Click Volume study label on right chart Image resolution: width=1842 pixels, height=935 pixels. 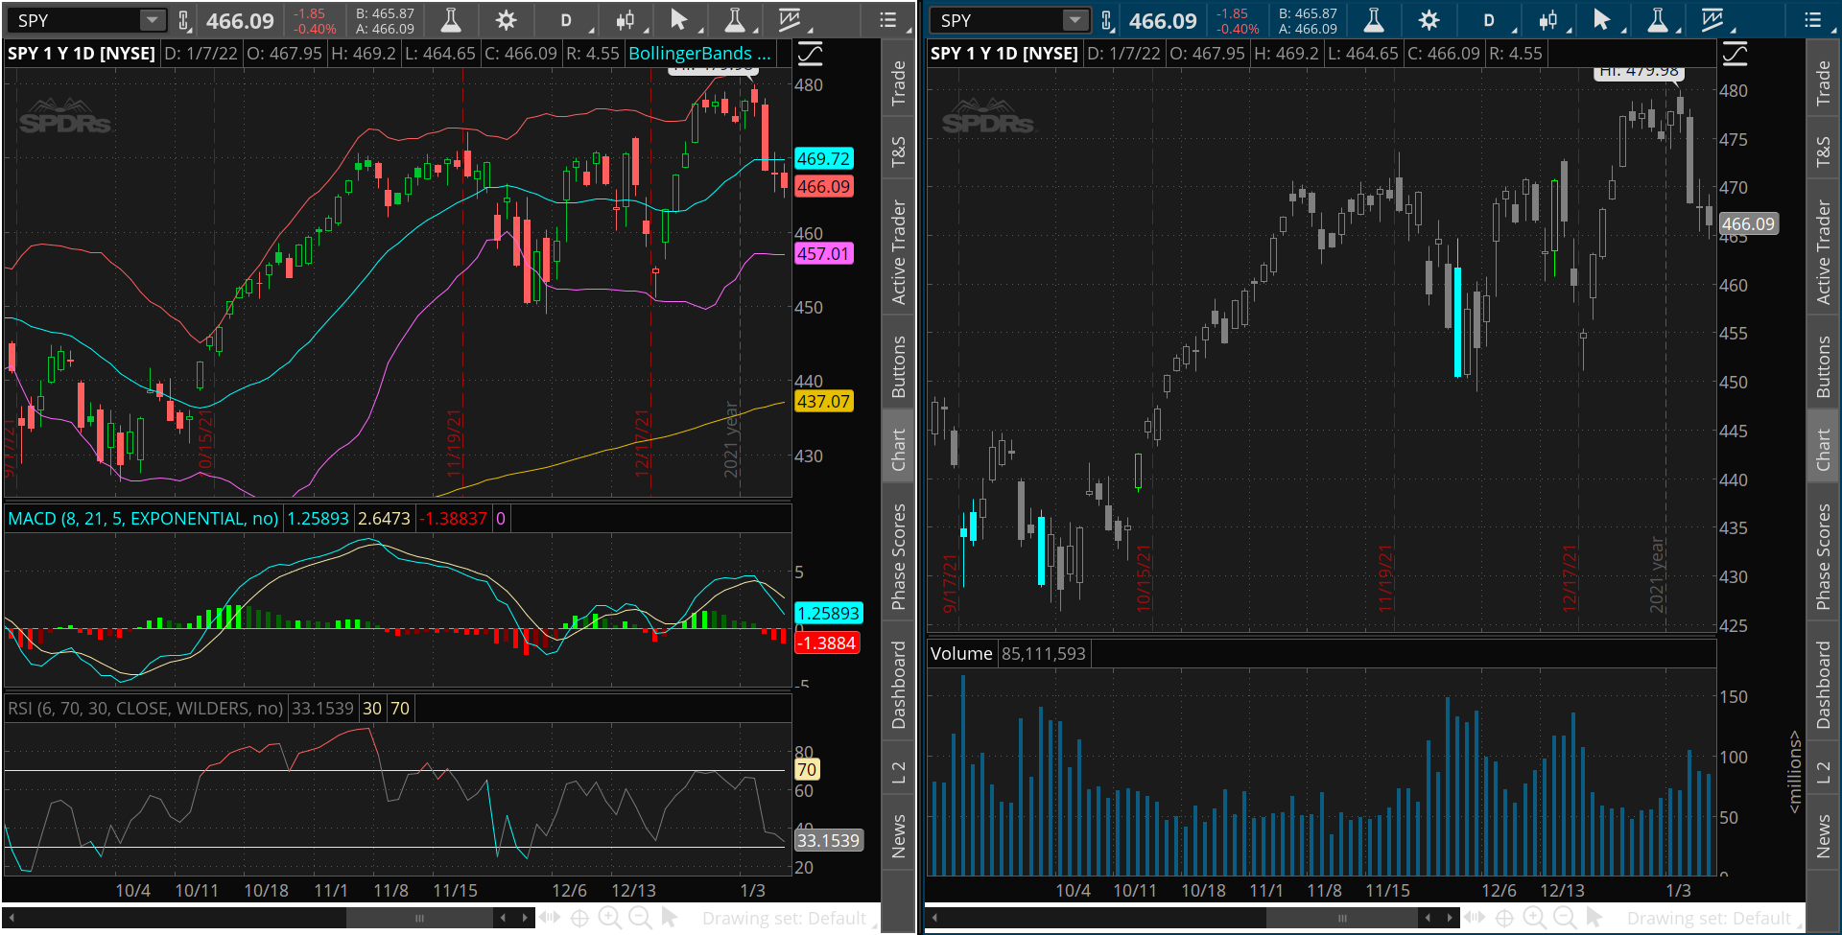tap(961, 654)
